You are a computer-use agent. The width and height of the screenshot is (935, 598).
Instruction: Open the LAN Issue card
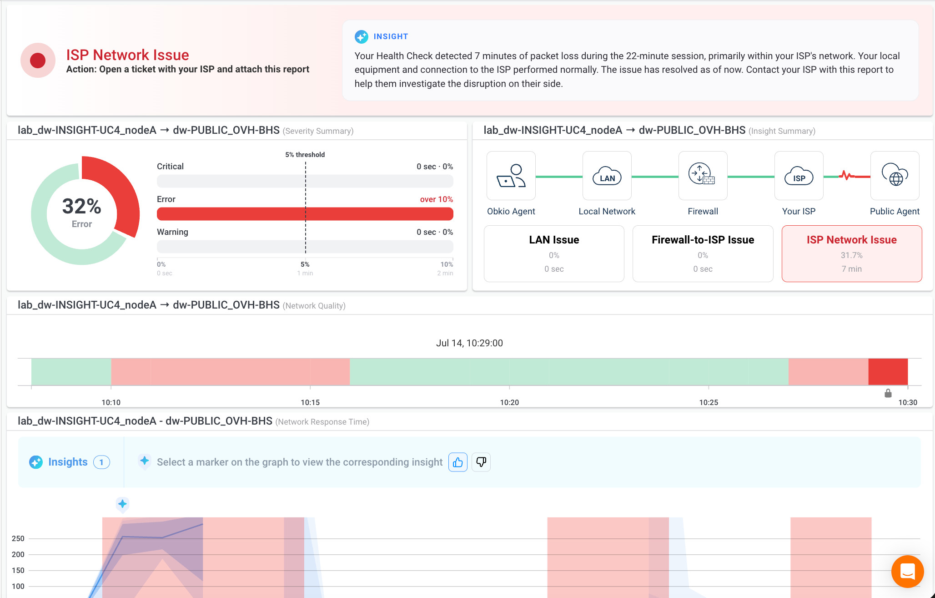point(554,253)
